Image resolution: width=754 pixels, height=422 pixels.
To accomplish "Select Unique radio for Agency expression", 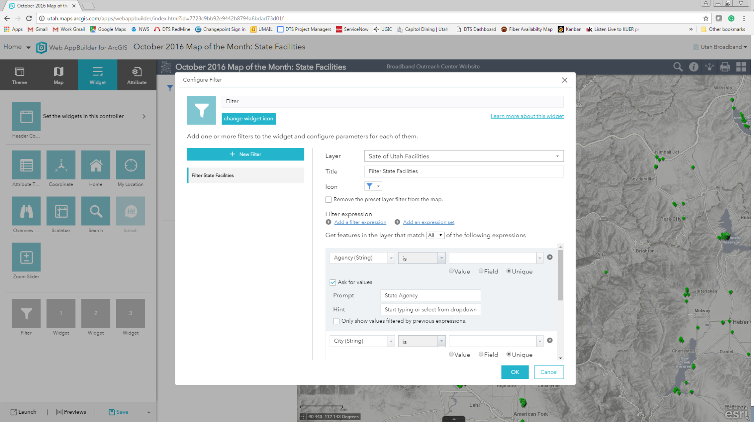I will (x=509, y=271).
